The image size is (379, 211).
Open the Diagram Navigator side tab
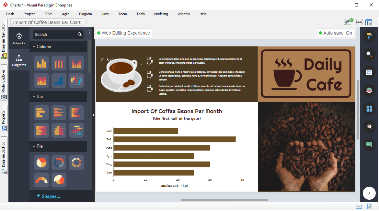[4, 39]
